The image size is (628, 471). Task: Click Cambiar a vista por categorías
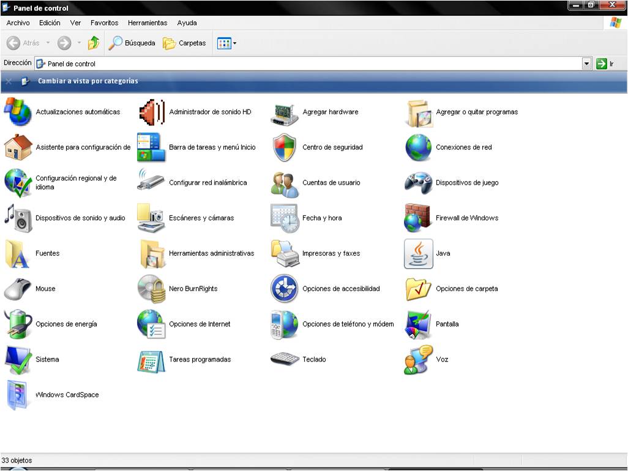point(88,81)
